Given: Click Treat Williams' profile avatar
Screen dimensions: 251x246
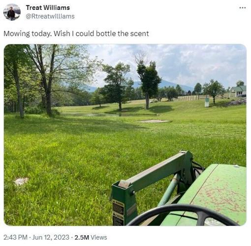Looking at the screenshot, I should pos(12,12).
